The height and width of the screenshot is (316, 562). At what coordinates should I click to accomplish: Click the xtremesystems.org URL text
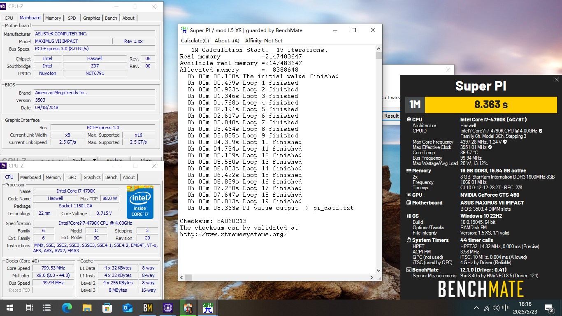point(233,234)
